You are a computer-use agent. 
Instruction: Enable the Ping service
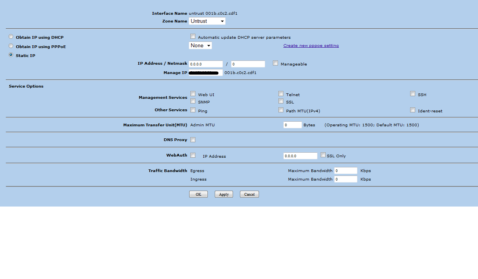coord(193,110)
